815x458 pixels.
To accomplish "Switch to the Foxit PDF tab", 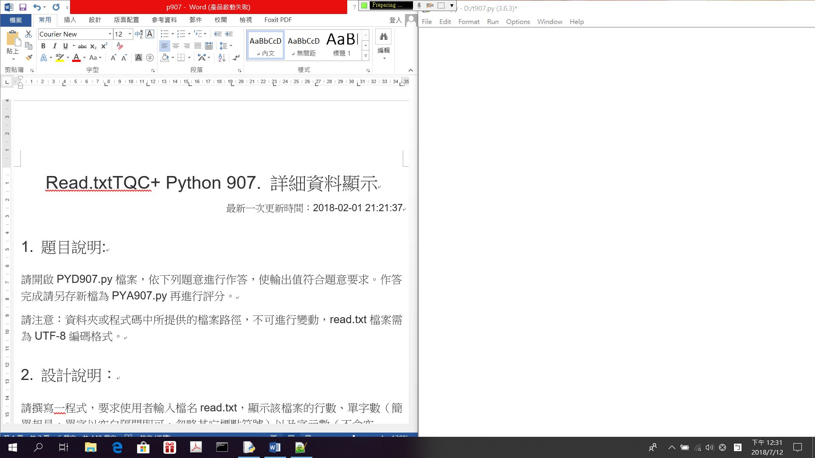I will [x=278, y=20].
